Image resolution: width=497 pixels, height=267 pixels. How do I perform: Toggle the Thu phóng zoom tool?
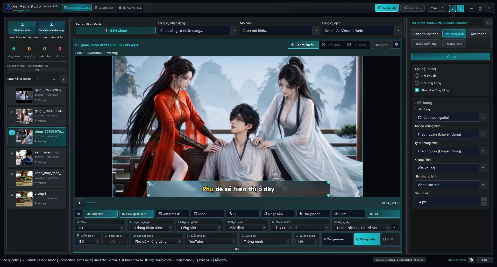click(313, 214)
